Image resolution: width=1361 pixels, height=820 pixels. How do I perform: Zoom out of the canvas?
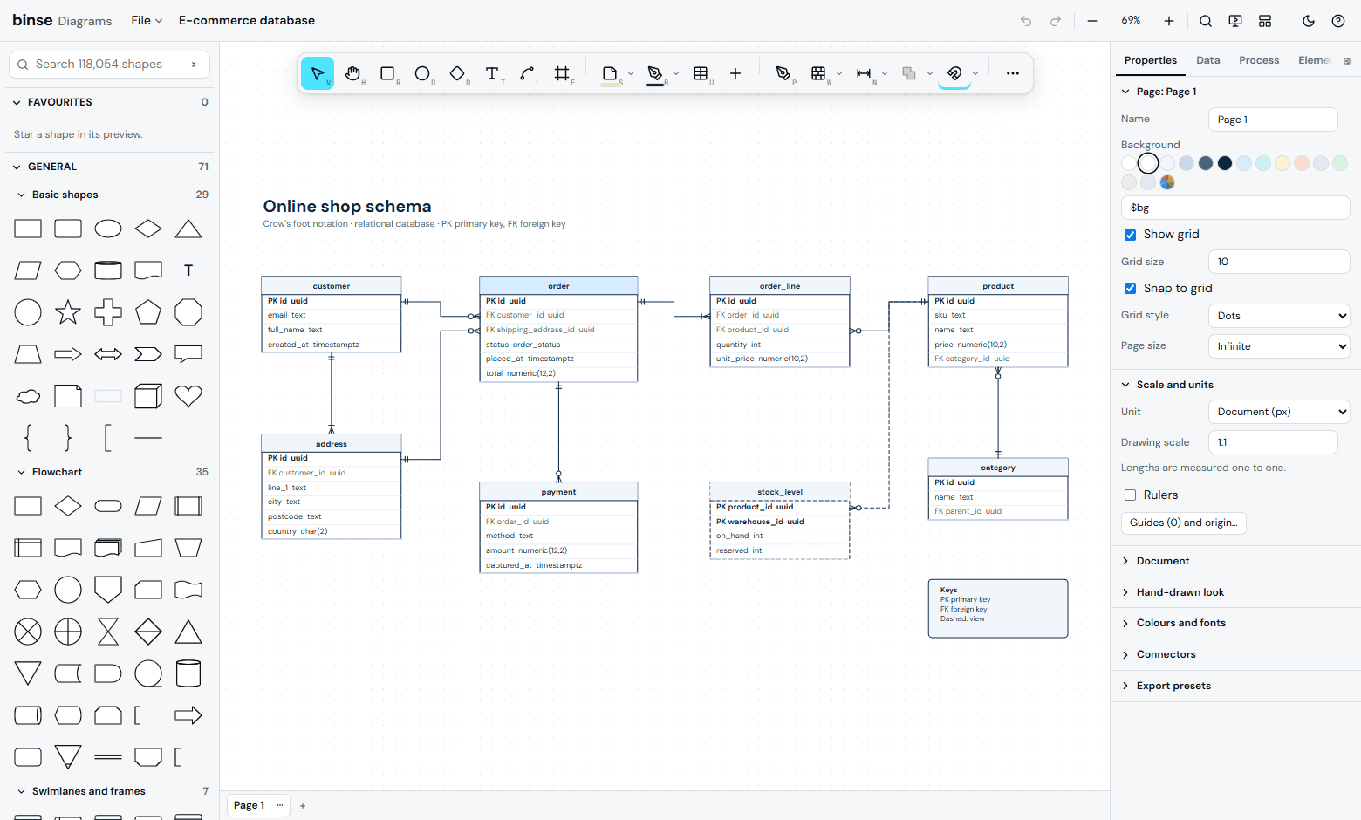pyautogui.click(x=1092, y=21)
